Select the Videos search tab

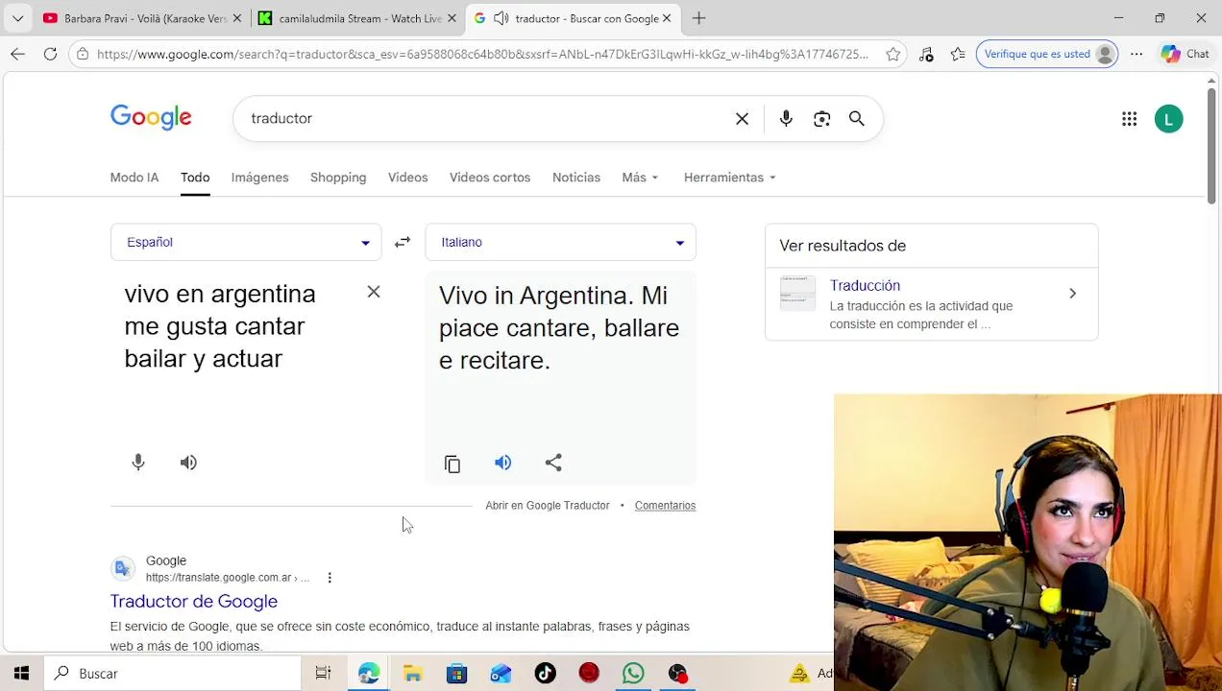point(407,178)
